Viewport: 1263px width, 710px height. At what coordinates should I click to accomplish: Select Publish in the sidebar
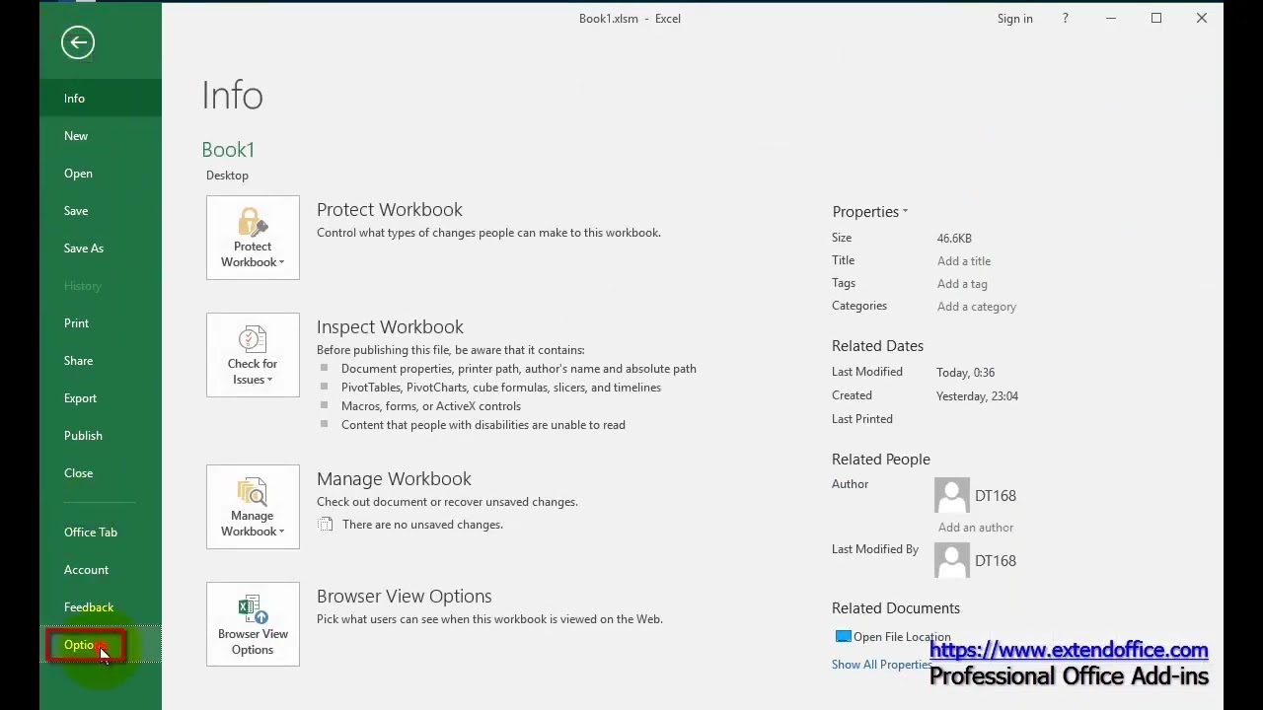(101, 436)
